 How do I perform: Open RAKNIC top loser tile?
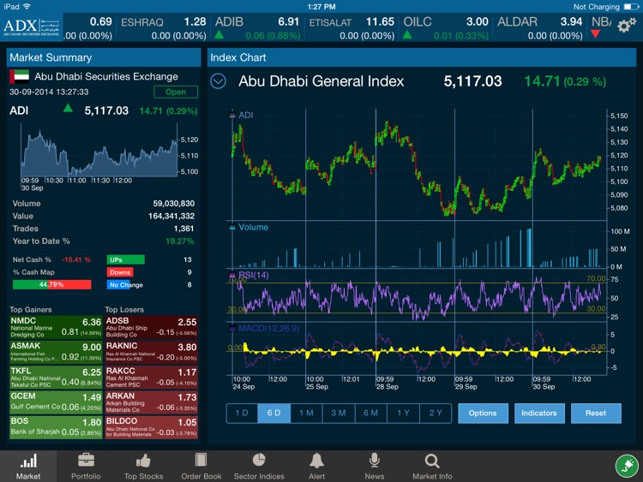pos(151,353)
